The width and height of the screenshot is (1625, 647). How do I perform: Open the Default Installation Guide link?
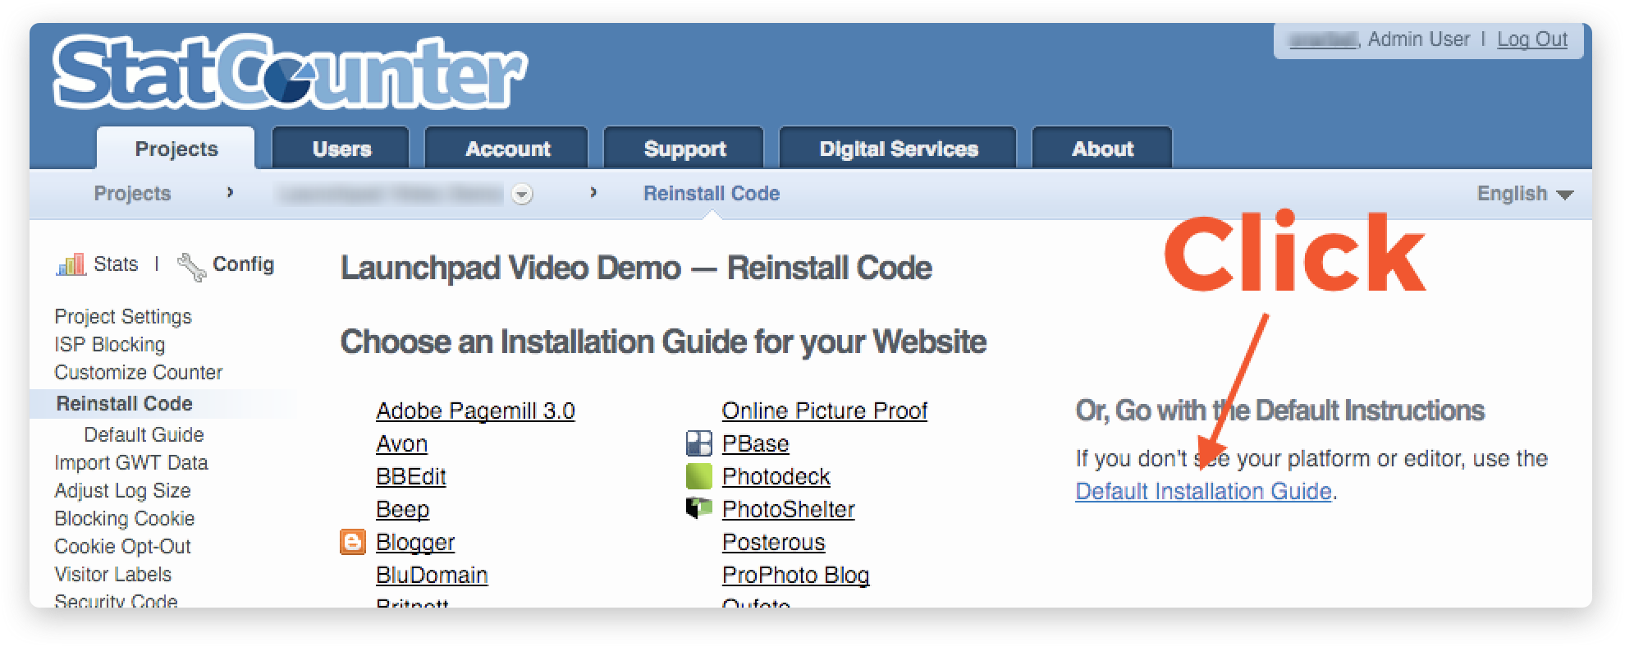click(1203, 491)
